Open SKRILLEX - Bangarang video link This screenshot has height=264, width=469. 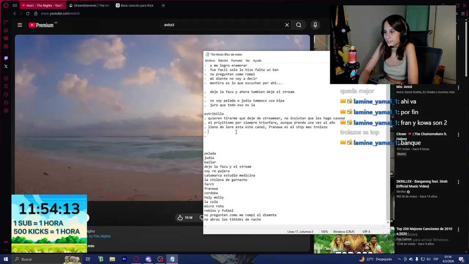(x=422, y=184)
